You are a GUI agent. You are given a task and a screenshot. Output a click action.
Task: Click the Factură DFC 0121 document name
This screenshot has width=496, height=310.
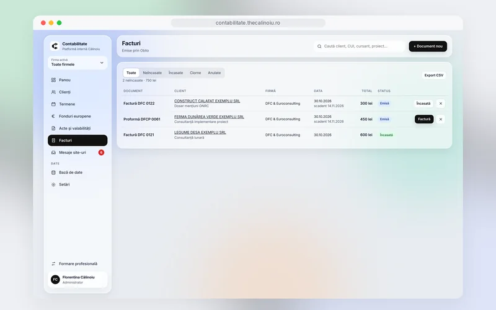click(x=138, y=135)
